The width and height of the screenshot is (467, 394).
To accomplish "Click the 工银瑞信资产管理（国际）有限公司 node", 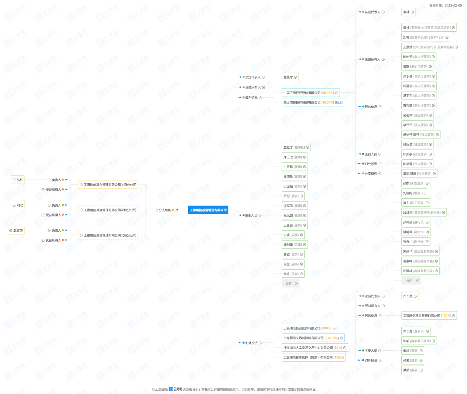I will click(x=308, y=358).
